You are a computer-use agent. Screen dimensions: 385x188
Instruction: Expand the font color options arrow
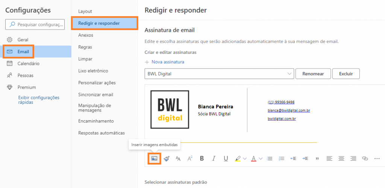pyautogui.click(x=261, y=159)
